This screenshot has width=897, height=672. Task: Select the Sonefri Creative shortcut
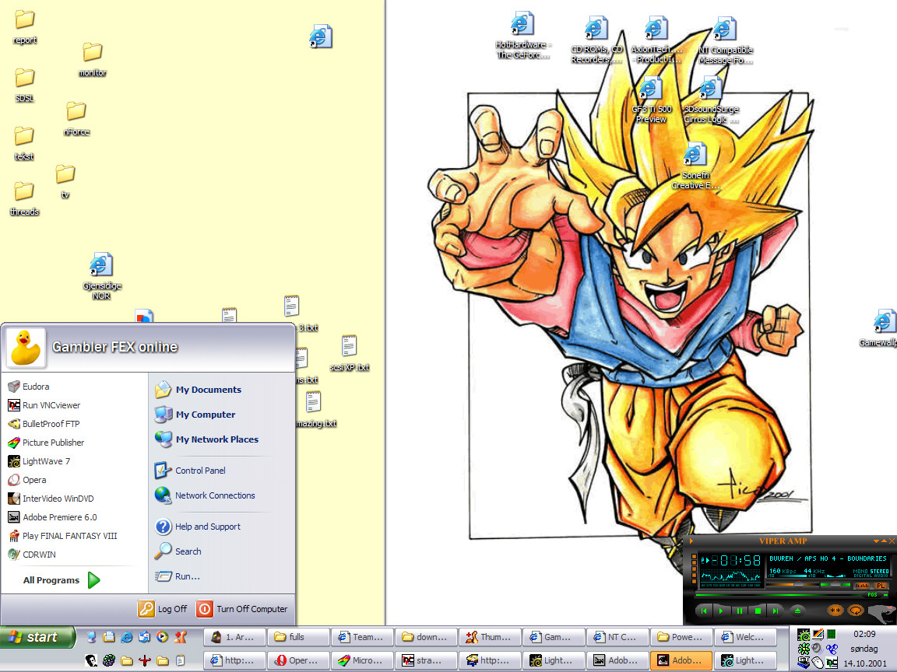pyautogui.click(x=695, y=166)
